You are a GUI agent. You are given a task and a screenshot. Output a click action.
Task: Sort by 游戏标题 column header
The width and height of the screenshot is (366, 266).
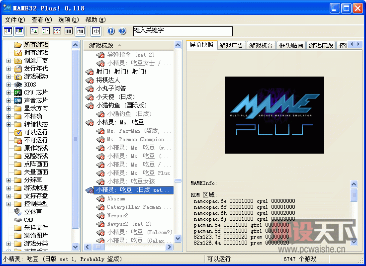128,45
